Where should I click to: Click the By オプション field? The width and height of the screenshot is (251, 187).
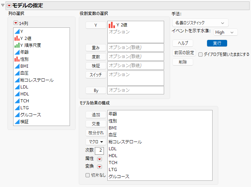[x=136, y=90]
